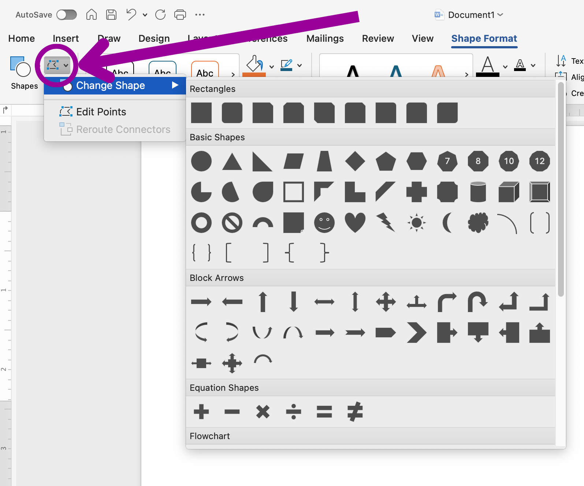Viewport: 584px width, 486px height.
Task: Open the more options ellipsis in title bar
Action: [200, 15]
